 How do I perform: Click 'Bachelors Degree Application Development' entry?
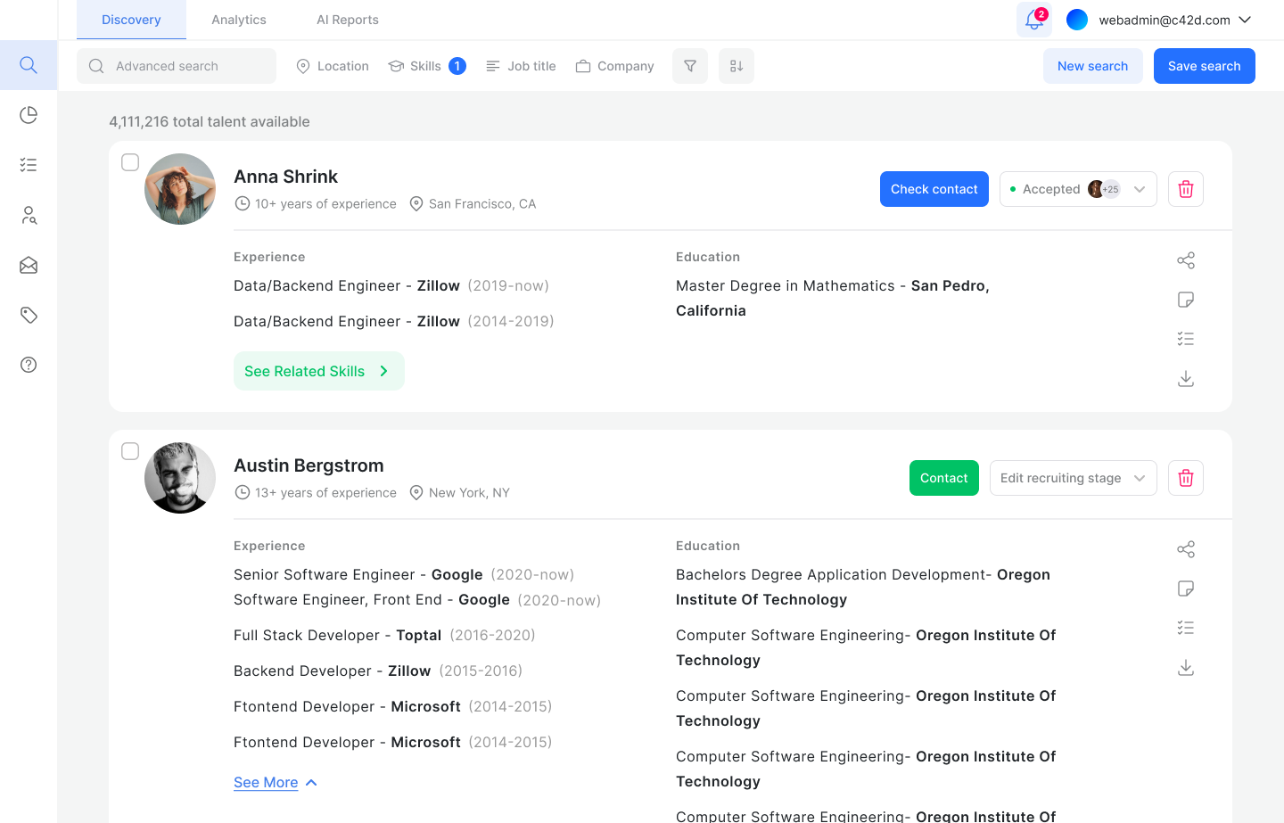click(863, 587)
